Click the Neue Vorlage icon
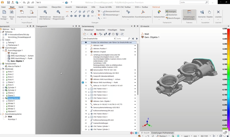 pyautogui.click(x=4, y=12)
